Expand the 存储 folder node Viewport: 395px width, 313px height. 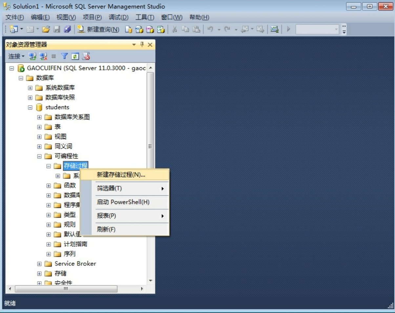(x=39, y=274)
